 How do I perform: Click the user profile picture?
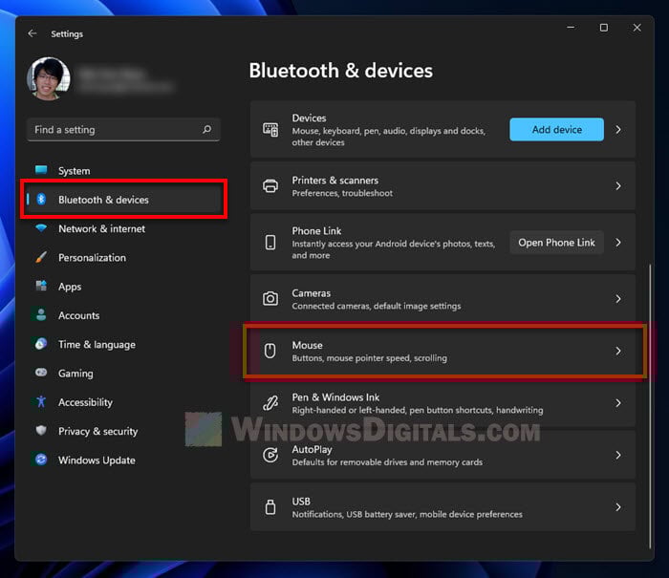coord(49,78)
